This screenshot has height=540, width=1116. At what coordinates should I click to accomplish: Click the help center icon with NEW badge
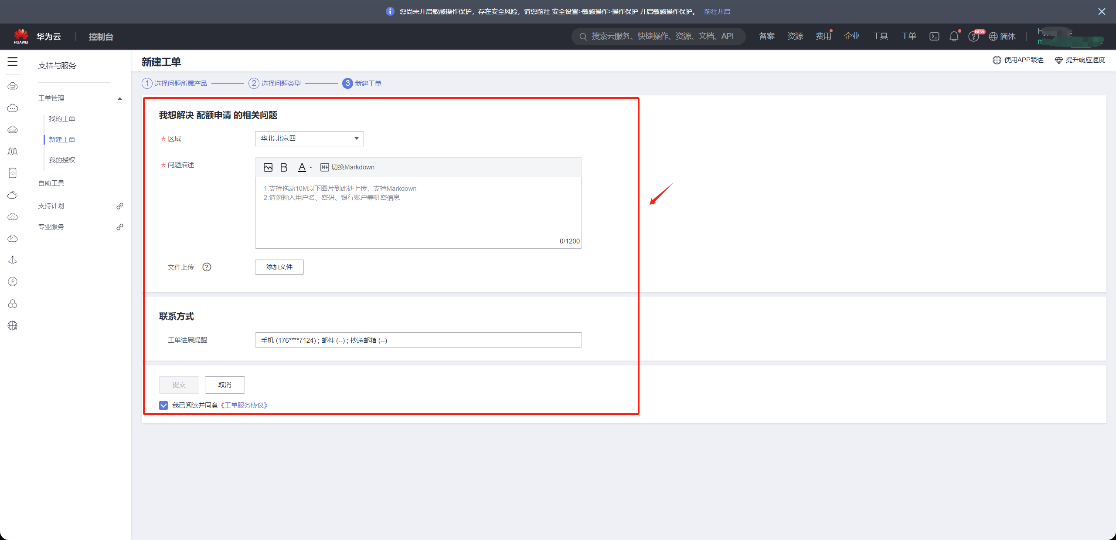pyautogui.click(x=973, y=37)
